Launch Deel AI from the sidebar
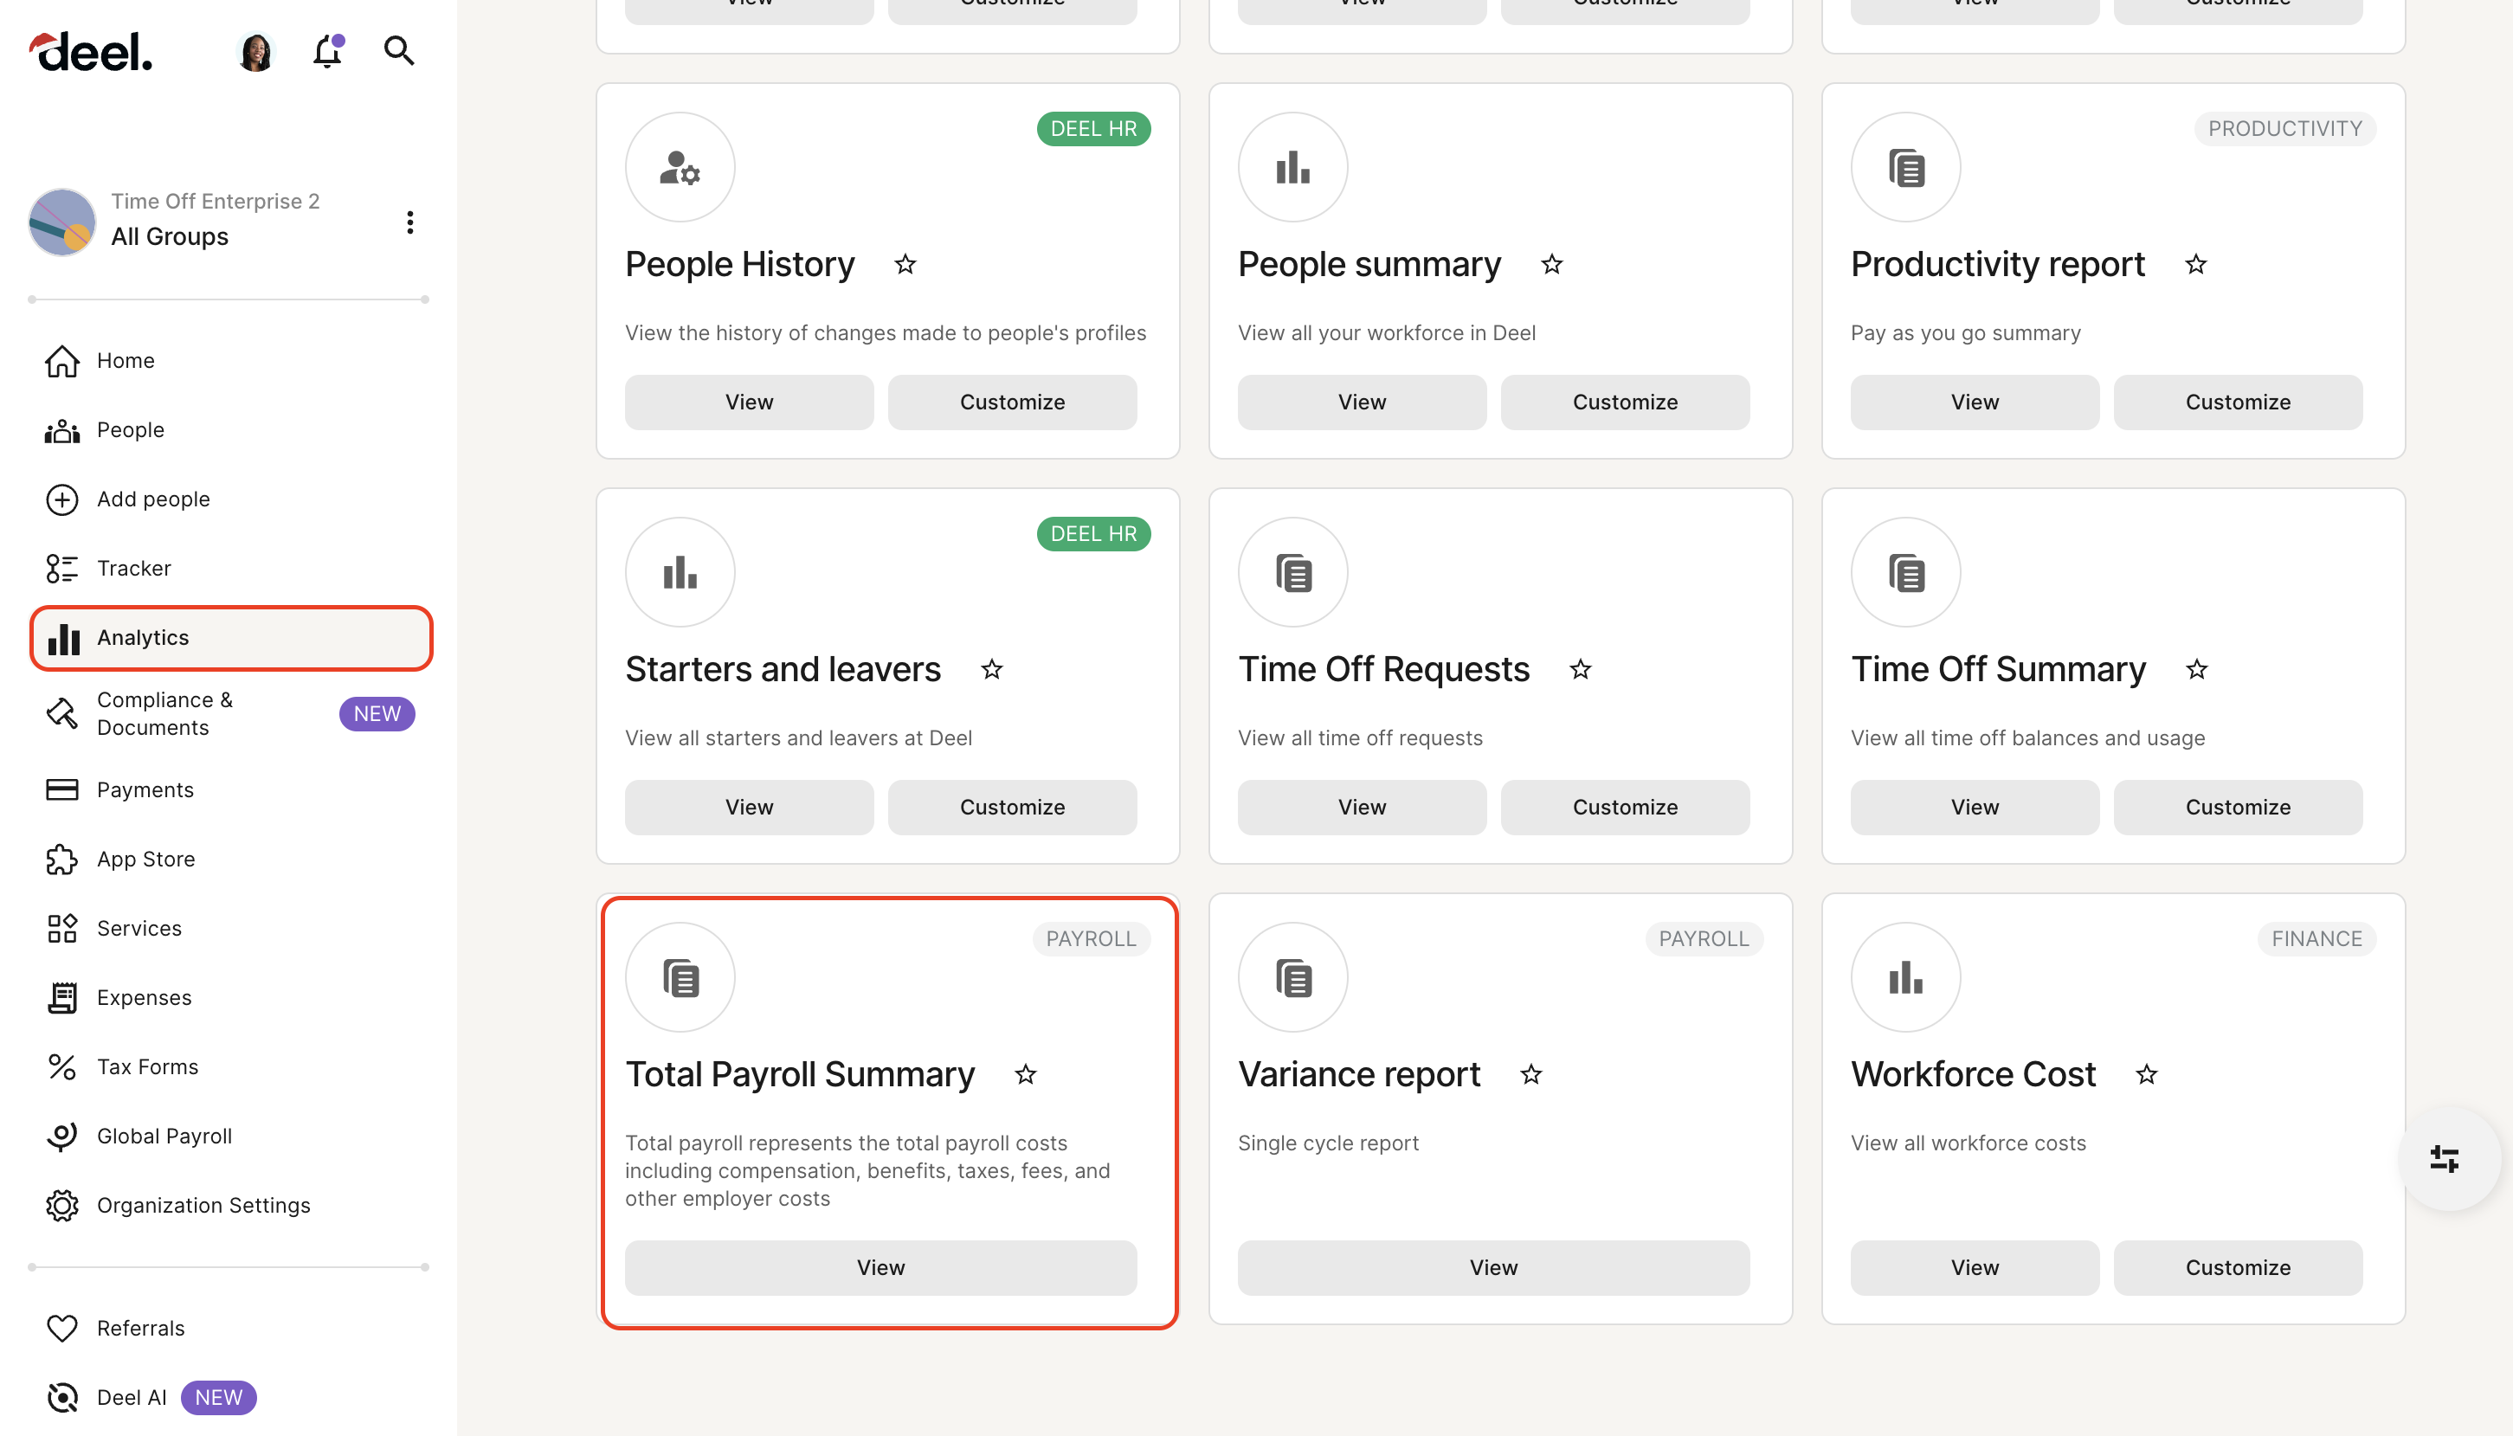The height and width of the screenshot is (1436, 2513). click(132, 1396)
